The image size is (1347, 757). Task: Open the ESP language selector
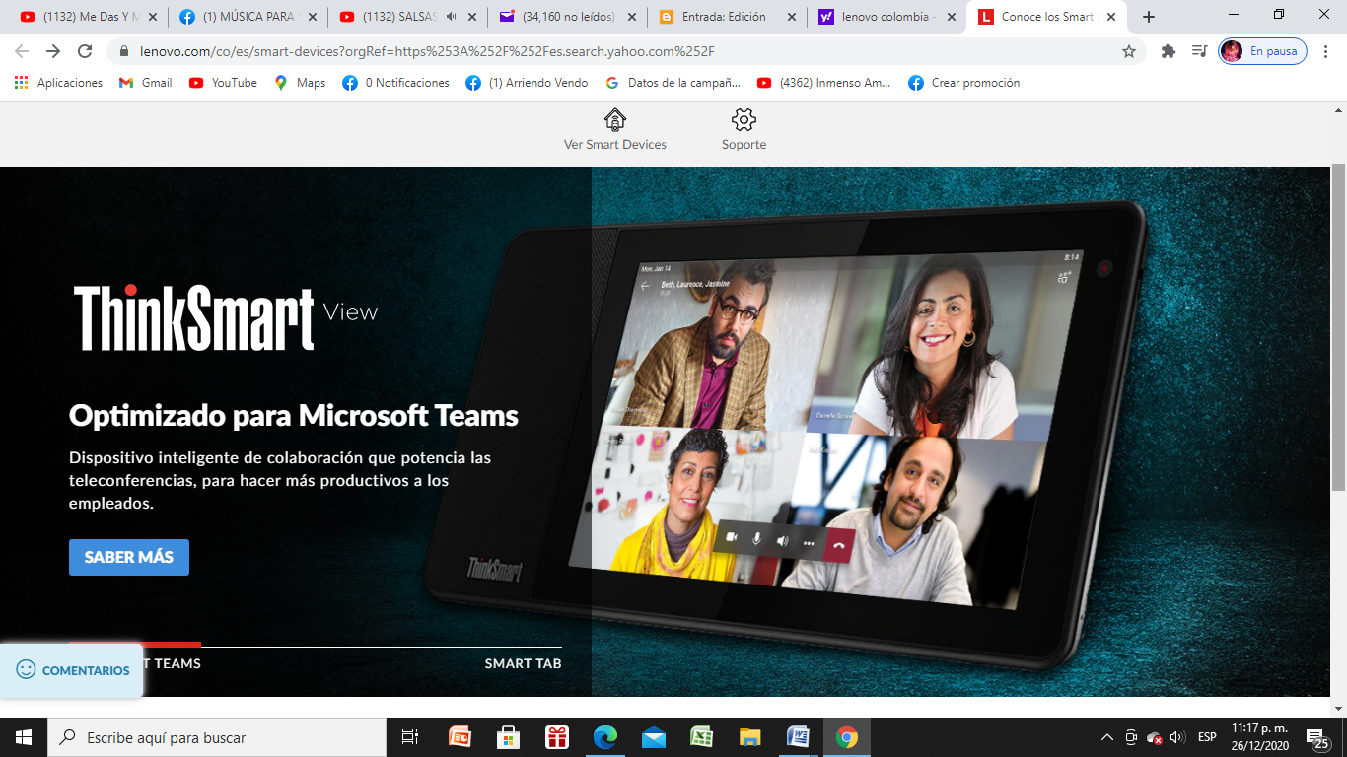[1207, 737]
